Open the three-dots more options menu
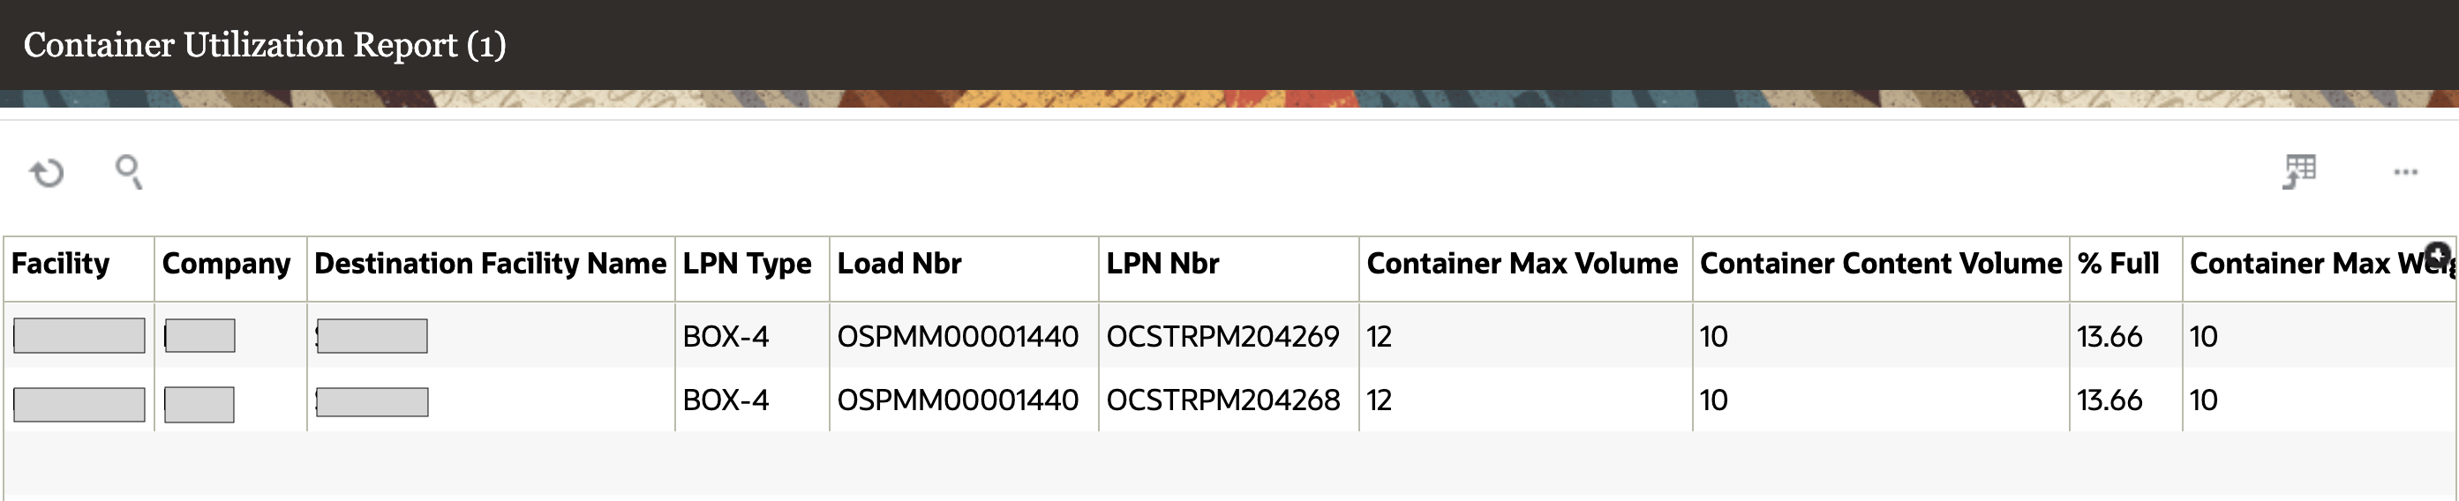Screen dimensions: 2459x501 [x=2405, y=172]
